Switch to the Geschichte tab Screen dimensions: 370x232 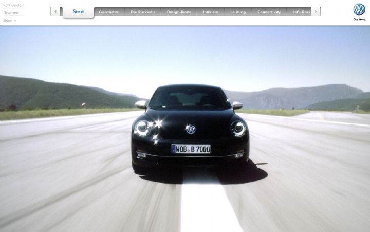tap(109, 12)
